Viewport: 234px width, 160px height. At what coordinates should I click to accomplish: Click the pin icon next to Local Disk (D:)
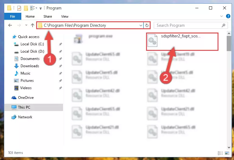61,51
